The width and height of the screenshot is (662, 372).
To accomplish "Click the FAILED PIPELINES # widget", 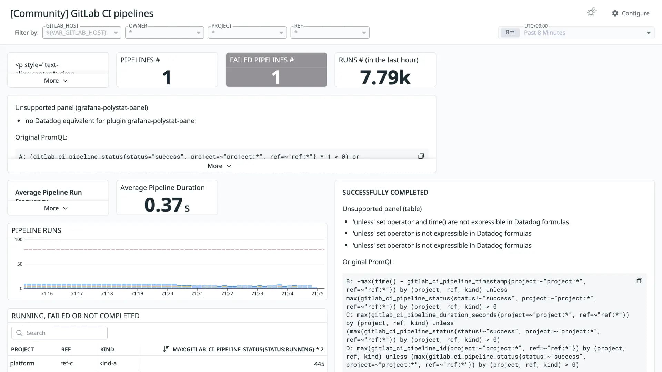I will [x=276, y=70].
